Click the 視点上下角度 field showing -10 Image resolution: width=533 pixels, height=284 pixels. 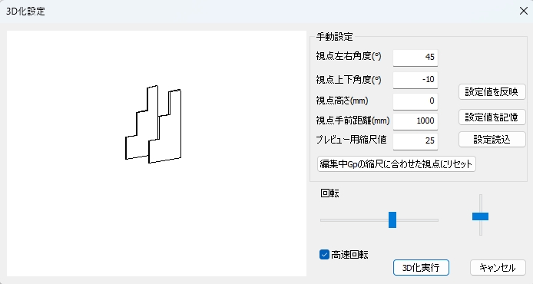coord(415,80)
